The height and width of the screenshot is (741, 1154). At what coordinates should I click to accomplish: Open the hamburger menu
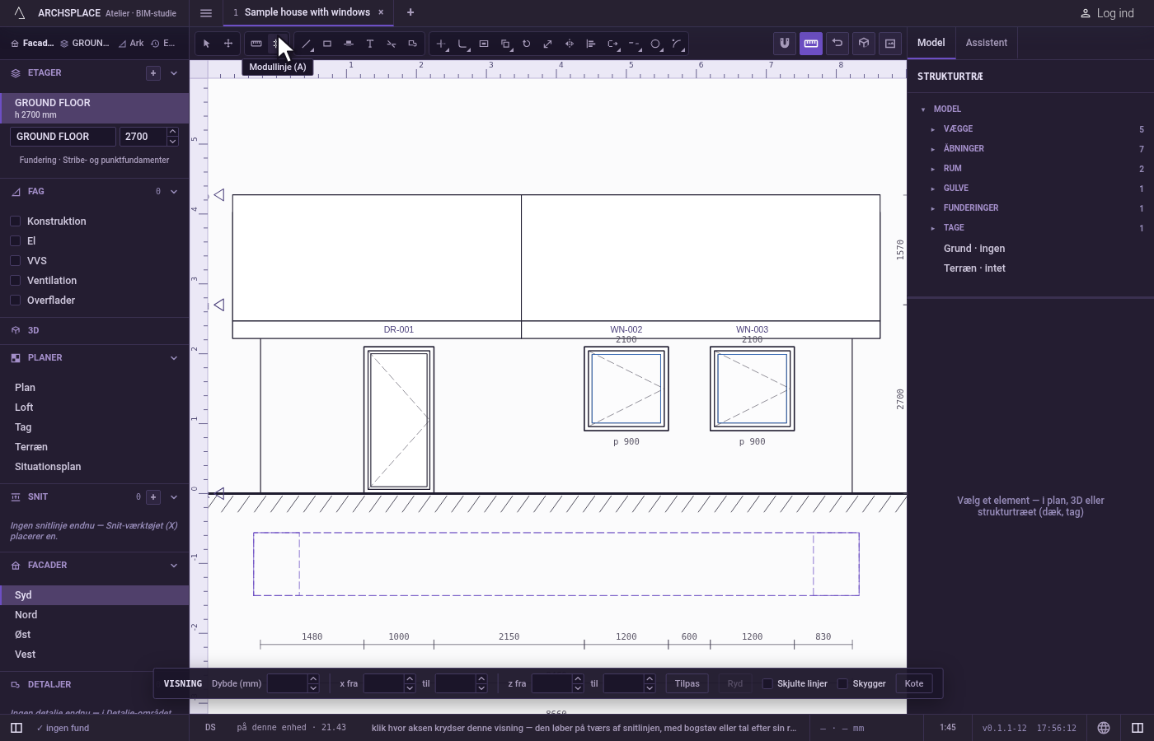point(206,13)
